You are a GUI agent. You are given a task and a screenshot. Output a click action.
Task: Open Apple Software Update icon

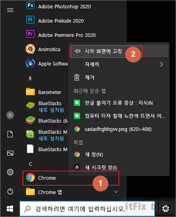point(30,63)
